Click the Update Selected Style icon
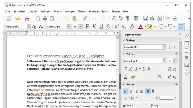The height and width of the screenshot is (108, 193). [x=34, y=26]
